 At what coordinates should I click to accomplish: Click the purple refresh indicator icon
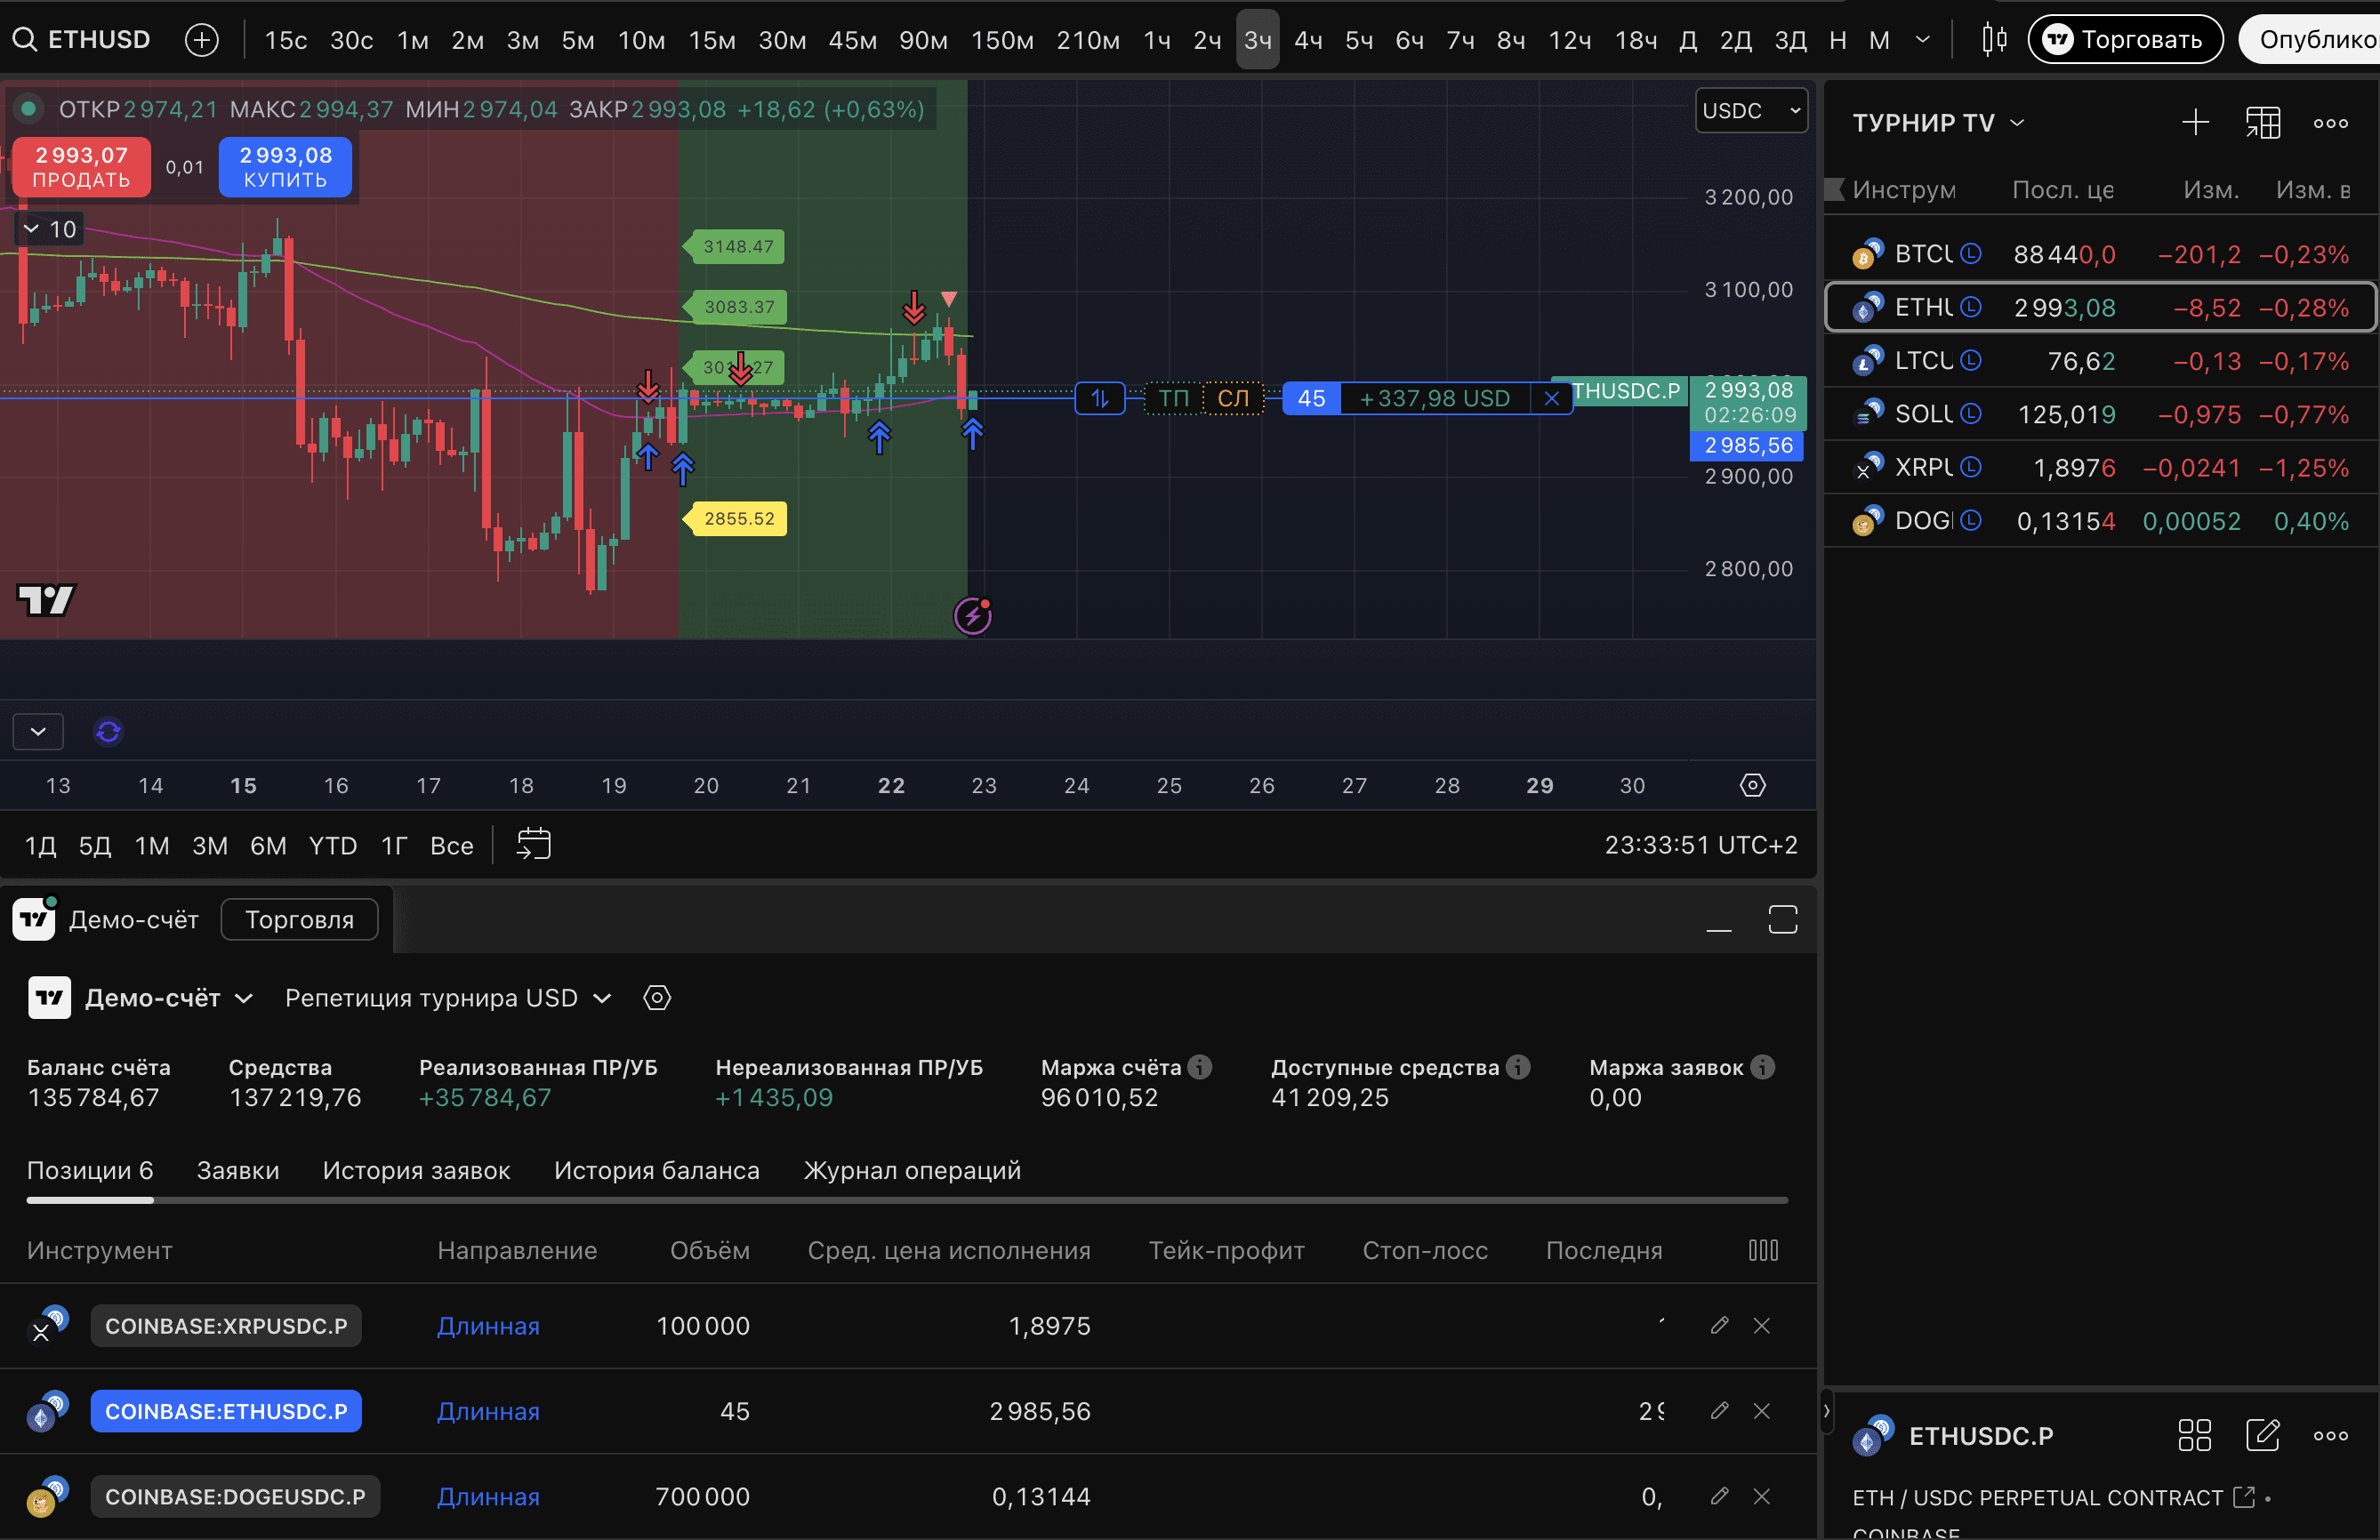pos(108,732)
